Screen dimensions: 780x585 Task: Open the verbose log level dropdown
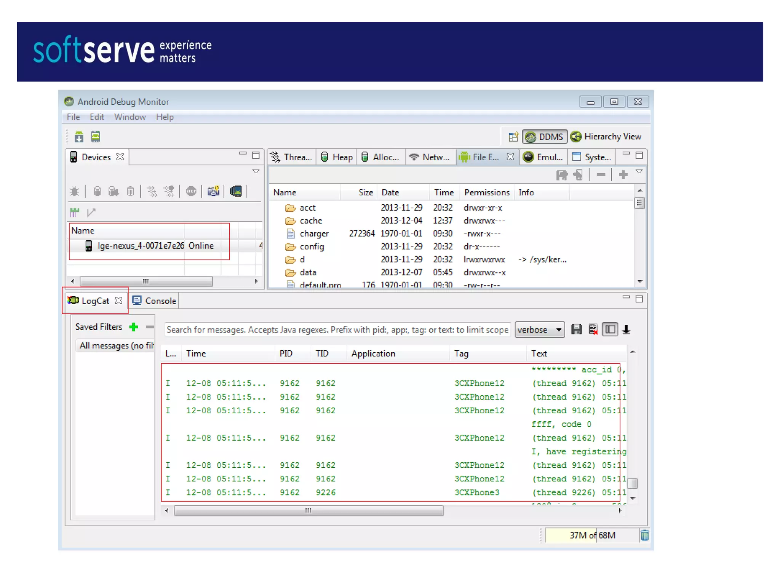pos(539,329)
